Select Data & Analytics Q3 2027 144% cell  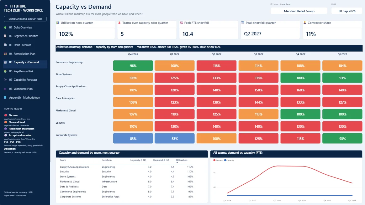click(x=258, y=102)
